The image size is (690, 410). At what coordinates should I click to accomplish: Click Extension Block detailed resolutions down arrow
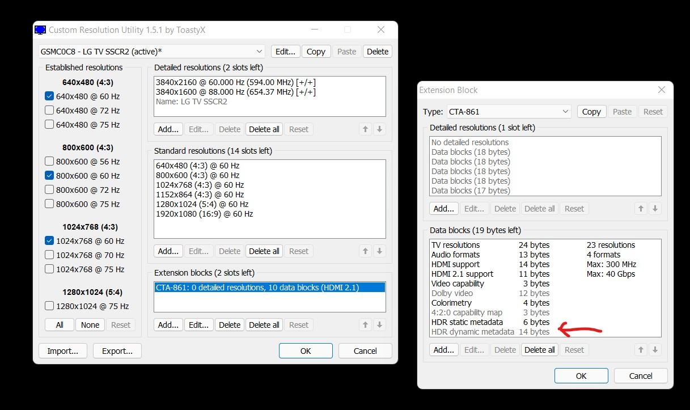click(655, 209)
